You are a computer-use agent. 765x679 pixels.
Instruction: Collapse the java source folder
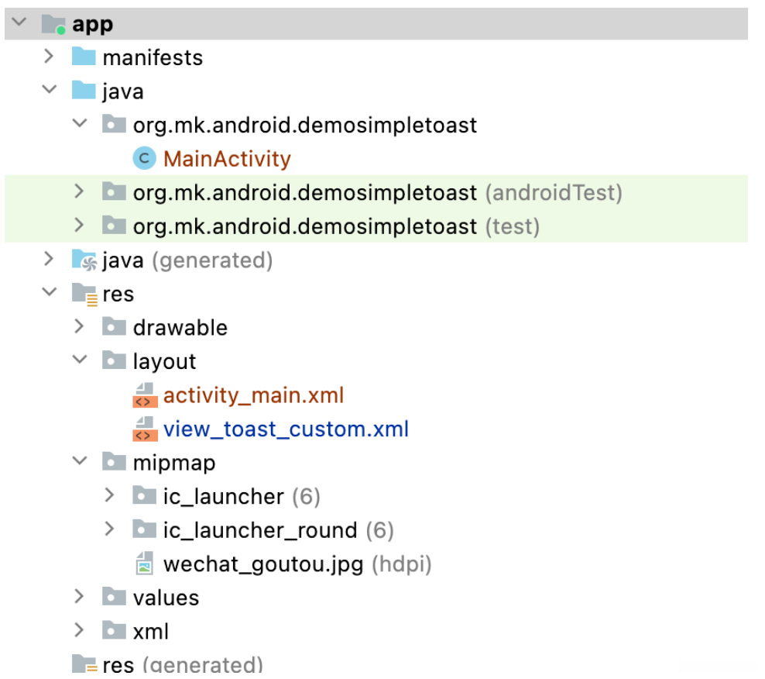tap(49, 91)
